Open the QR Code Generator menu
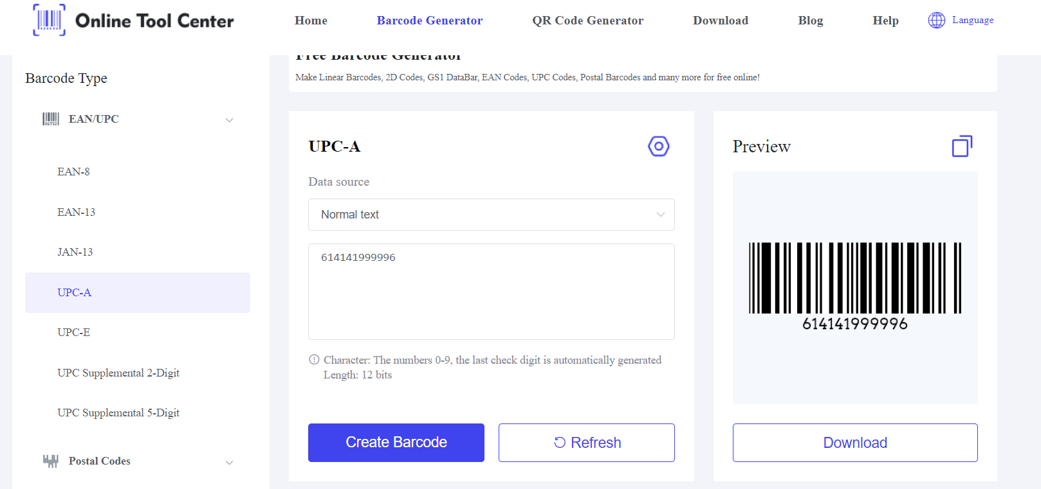1041x489 pixels. pos(587,21)
